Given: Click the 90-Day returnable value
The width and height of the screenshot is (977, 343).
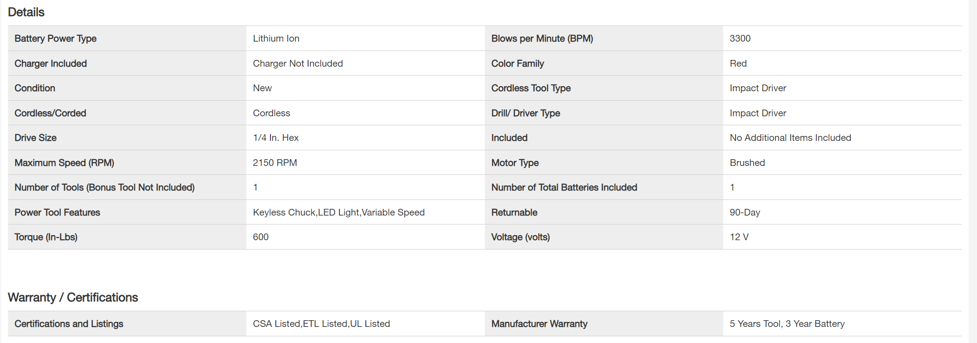Looking at the screenshot, I should click(x=745, y=212).
